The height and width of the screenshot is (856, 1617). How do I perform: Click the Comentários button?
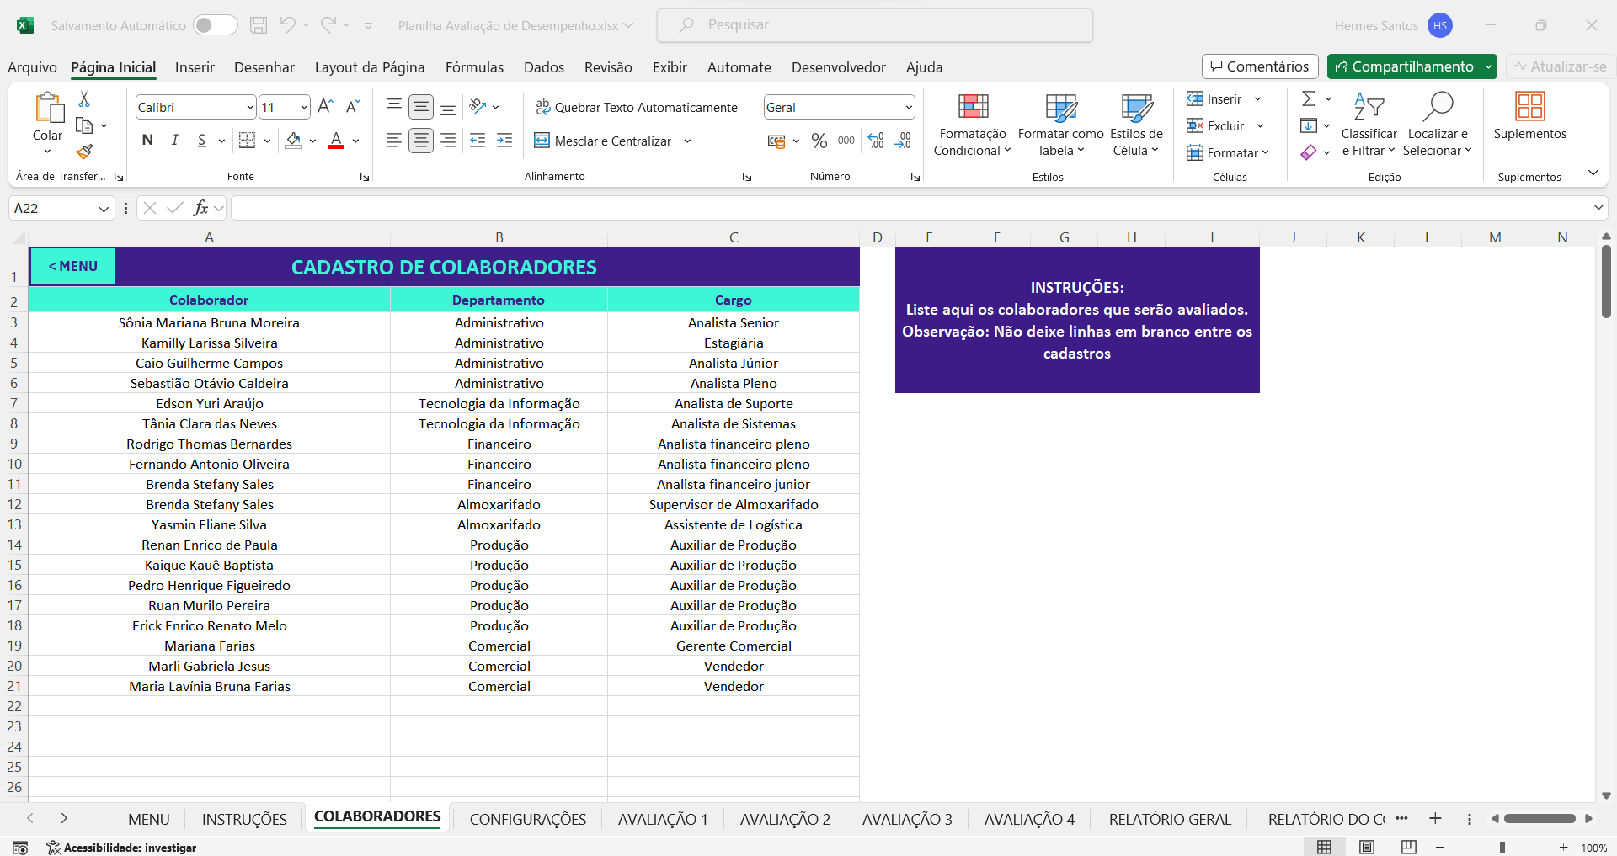1260,66
